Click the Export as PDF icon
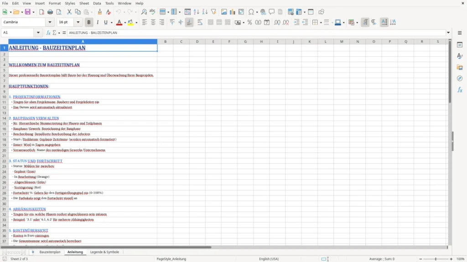 tap(42, 12)
